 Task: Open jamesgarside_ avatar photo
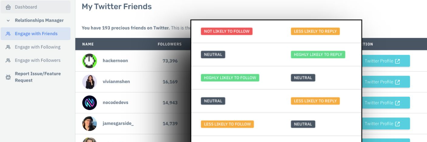pos(90,124)
